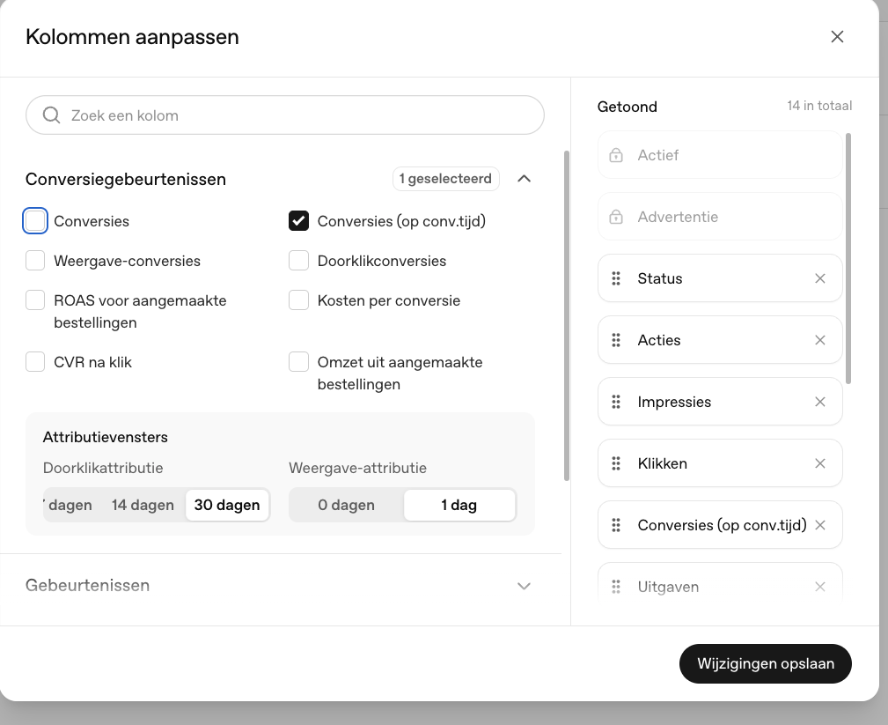Grab the drag handle for Acties
Image resolution: width=888 pixels, height=725 pixels.
click(x=616, y=340)
